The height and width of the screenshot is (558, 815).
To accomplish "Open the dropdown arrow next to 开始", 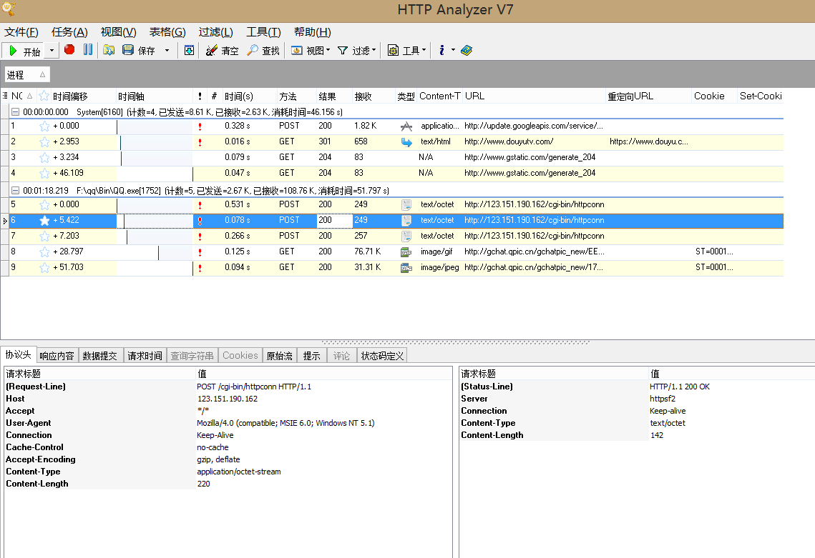I will click(x=52, y=51).
